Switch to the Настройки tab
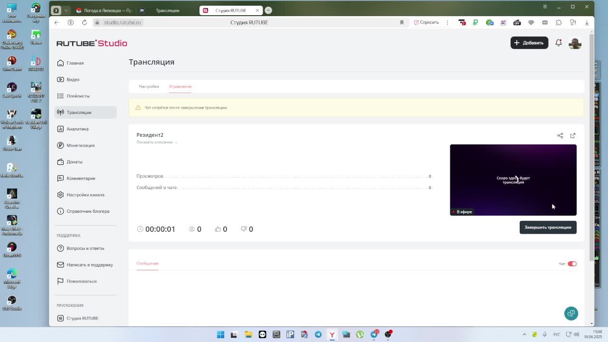 [149, 86]
